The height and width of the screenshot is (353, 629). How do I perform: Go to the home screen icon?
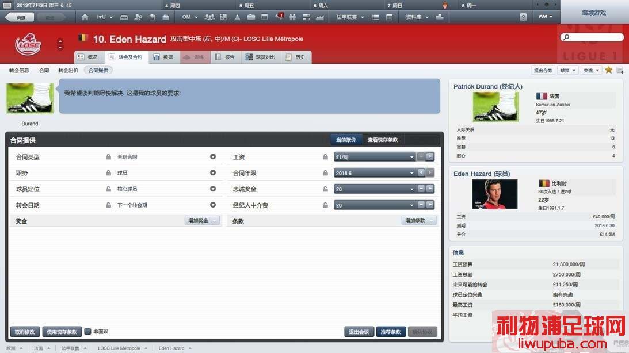[x=85, y=17]
